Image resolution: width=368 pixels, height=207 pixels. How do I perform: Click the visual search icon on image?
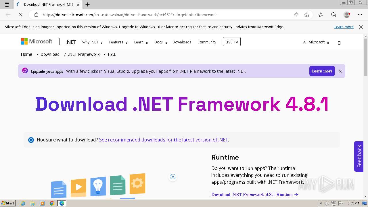tap(173, 177)
